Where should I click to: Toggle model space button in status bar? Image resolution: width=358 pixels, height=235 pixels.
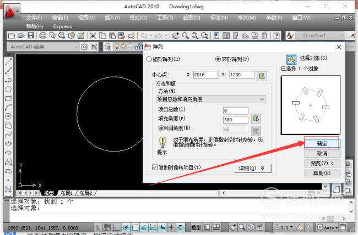[196, 227]
